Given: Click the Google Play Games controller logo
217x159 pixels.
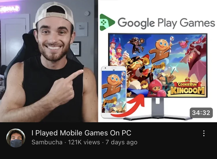Looking at the screenshot, I should 107,22.
